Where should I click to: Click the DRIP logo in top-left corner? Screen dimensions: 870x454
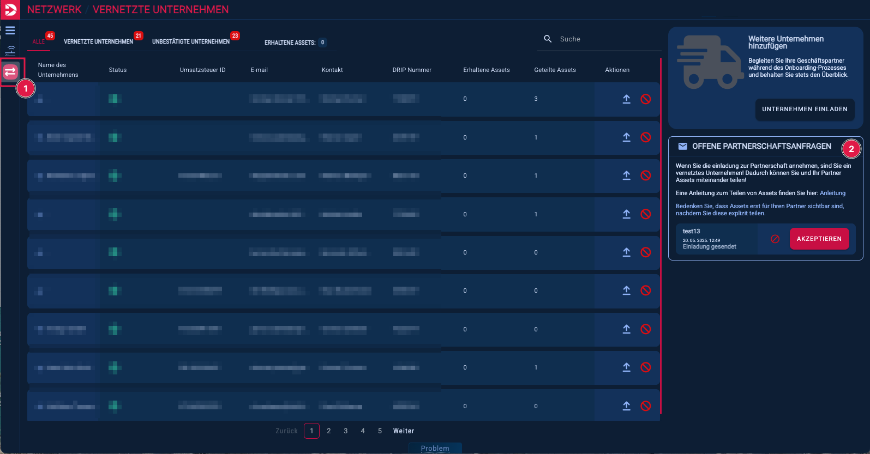(10, 10)
